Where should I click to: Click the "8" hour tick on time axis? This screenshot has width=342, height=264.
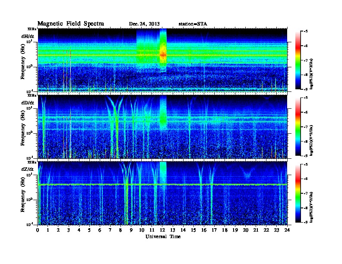(x=120, y=230)
